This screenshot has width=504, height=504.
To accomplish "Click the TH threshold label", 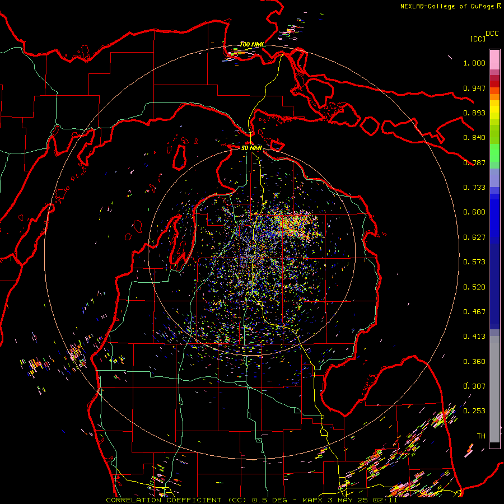I will pos(481,436).
